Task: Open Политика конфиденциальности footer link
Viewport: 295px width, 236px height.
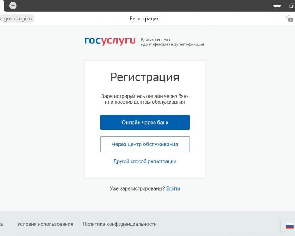Action: [120, 224]
